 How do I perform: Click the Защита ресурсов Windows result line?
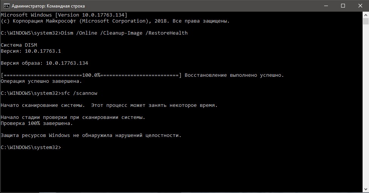click(91, 135)
